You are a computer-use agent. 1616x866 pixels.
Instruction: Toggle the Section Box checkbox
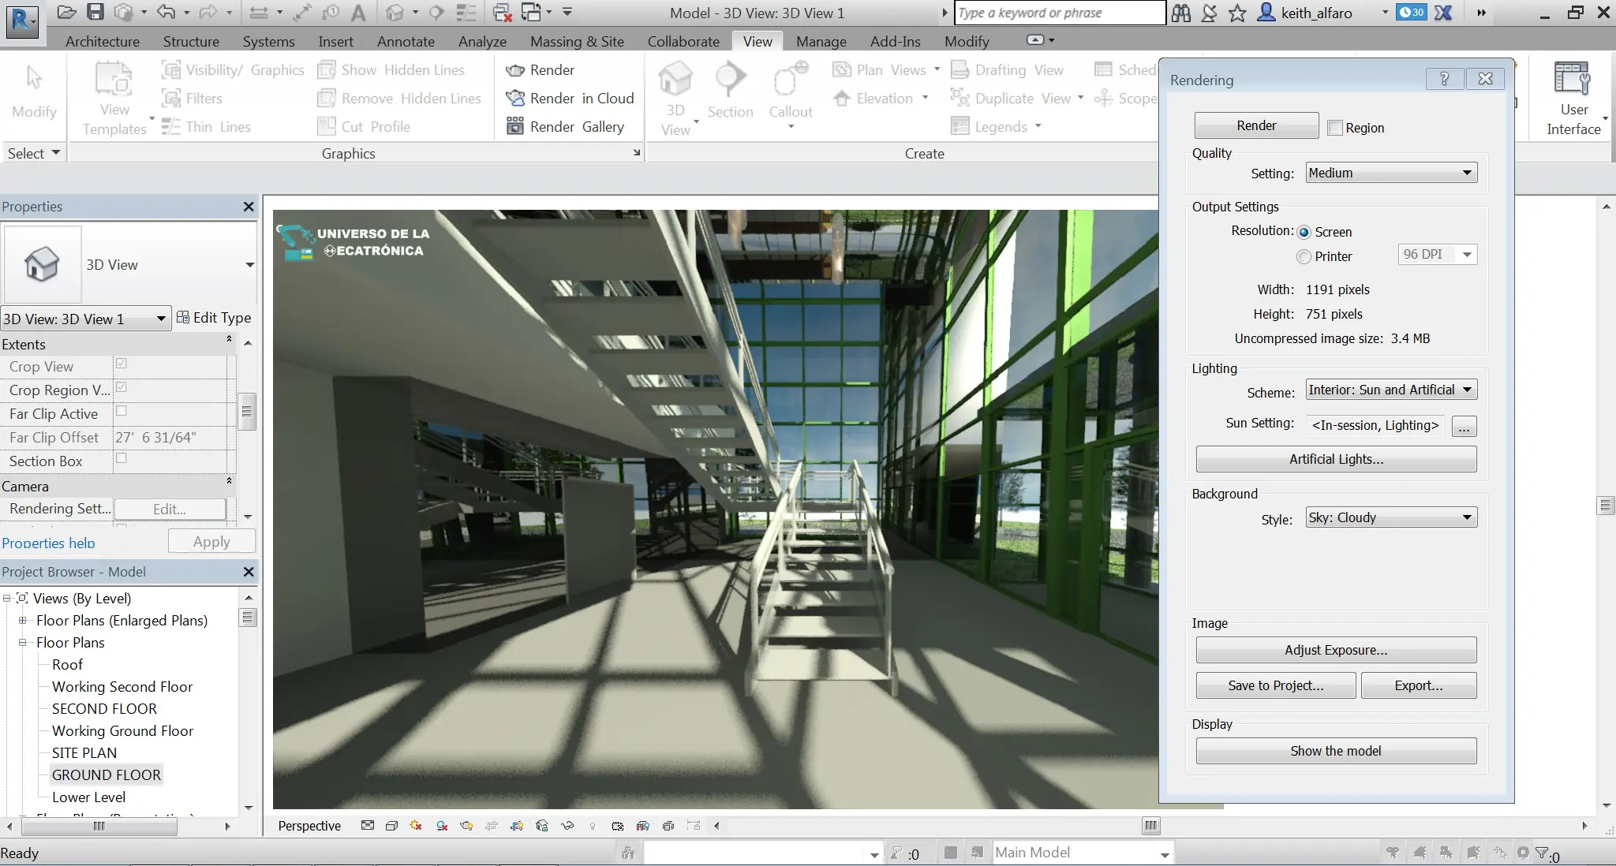coord(122,458)
